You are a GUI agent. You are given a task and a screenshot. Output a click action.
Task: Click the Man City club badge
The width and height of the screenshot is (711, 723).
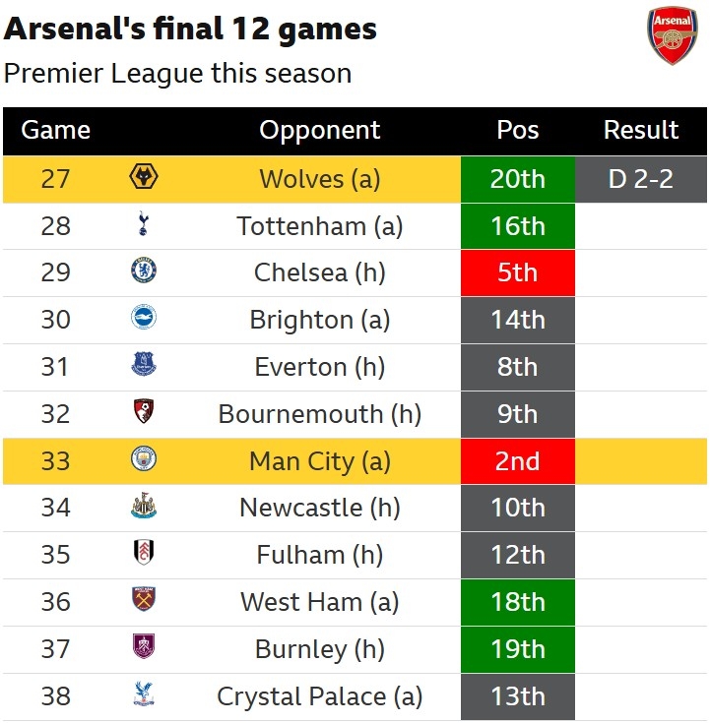click(144, 459)
